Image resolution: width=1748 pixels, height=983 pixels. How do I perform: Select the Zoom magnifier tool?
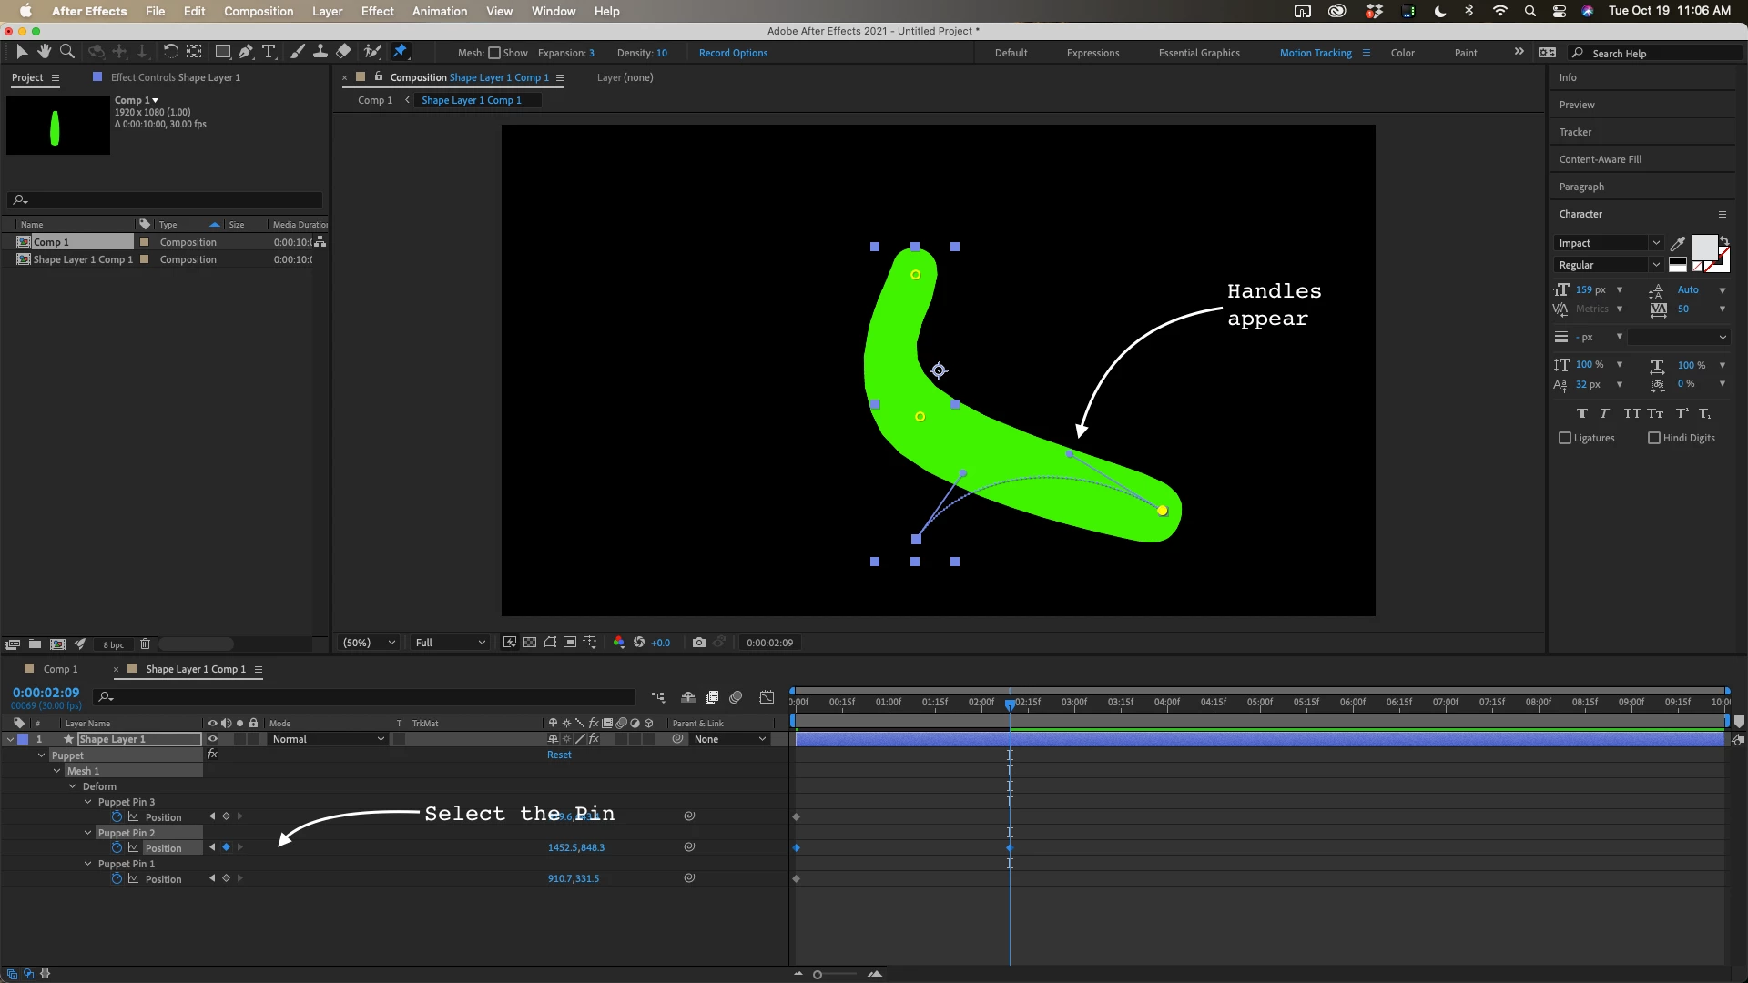67,52
